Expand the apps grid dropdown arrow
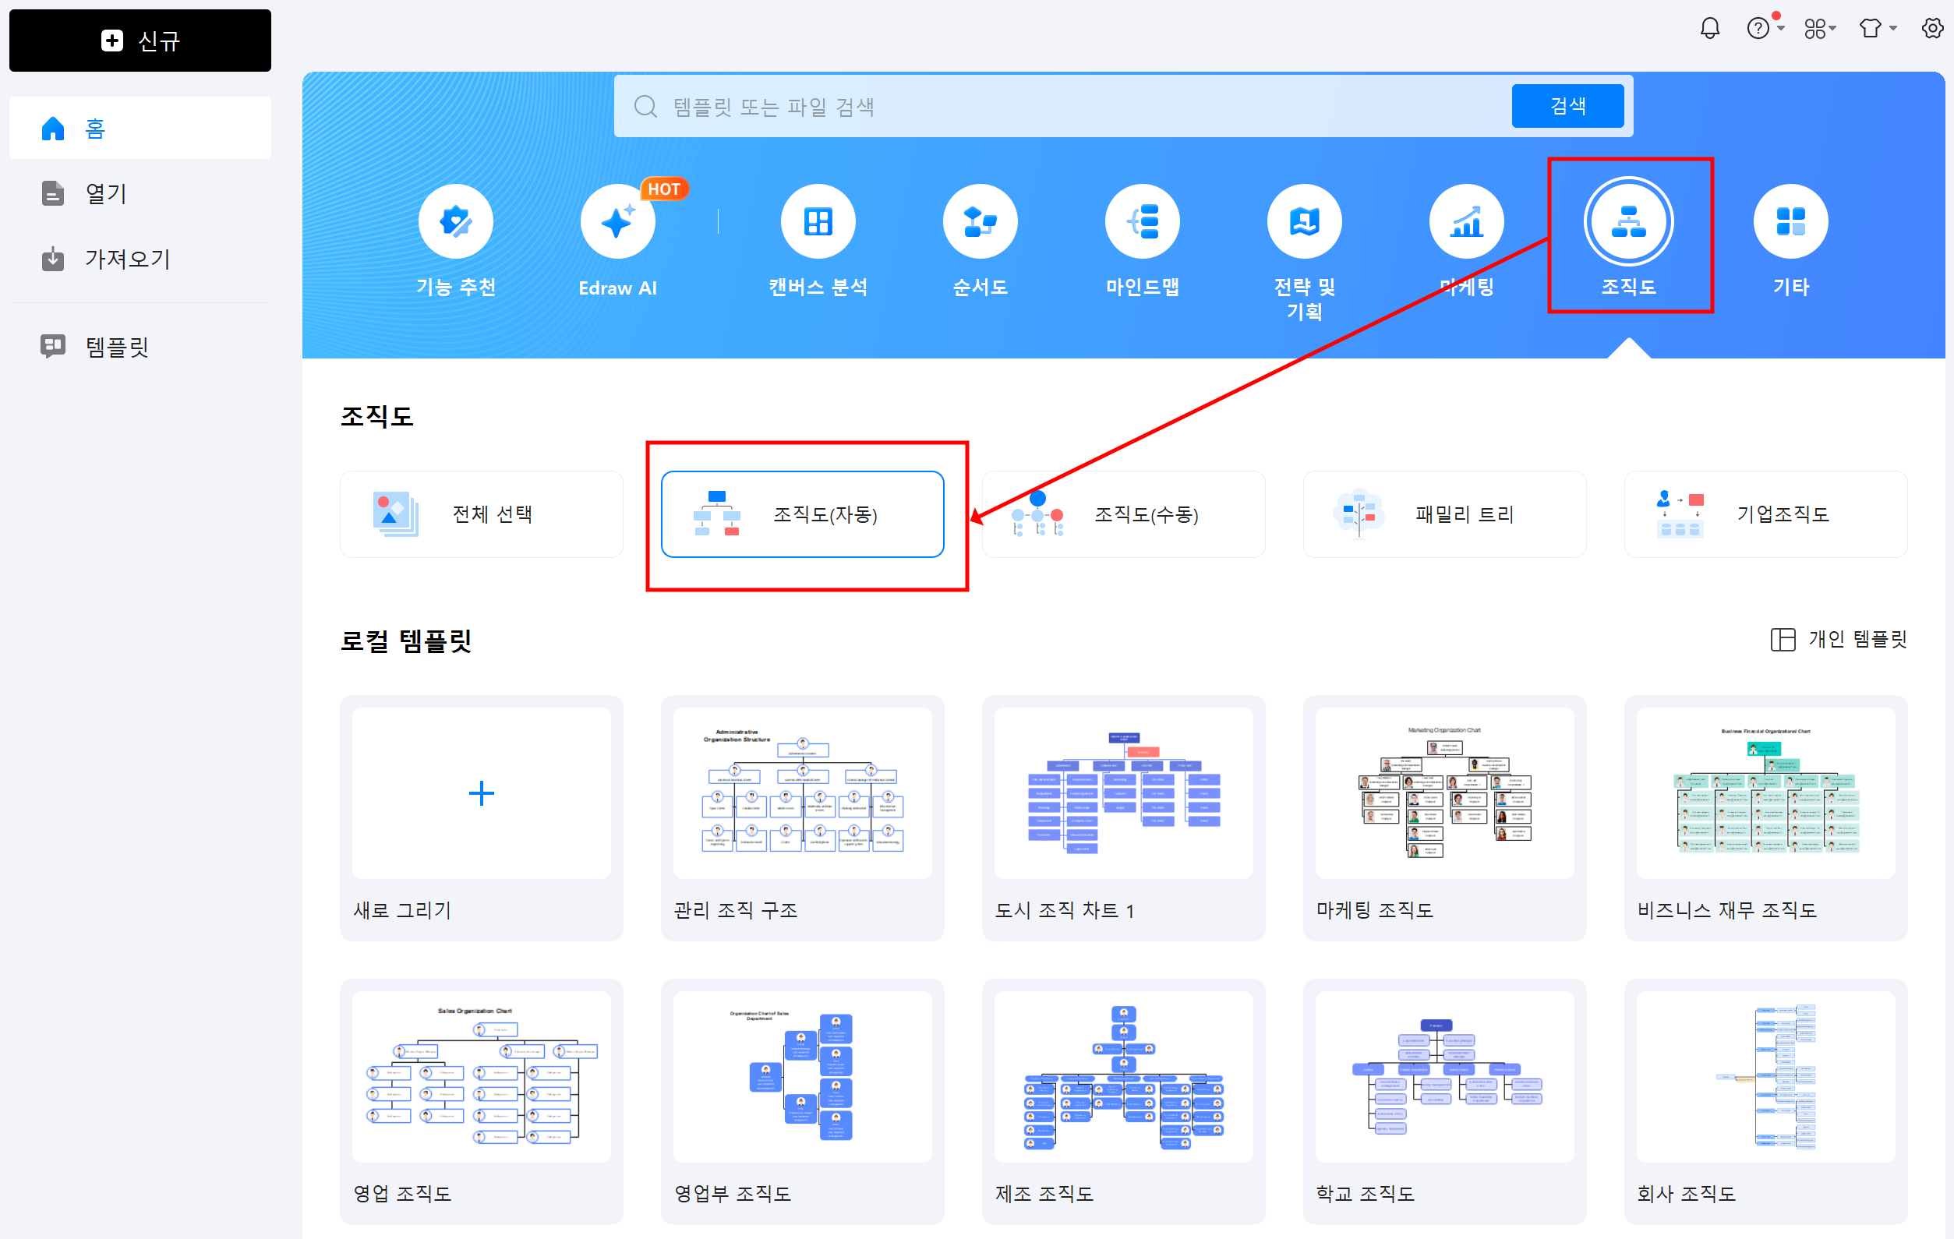Viewport: 1954px width, 1239px height. pyautogui.click(x=1832, y=28)
